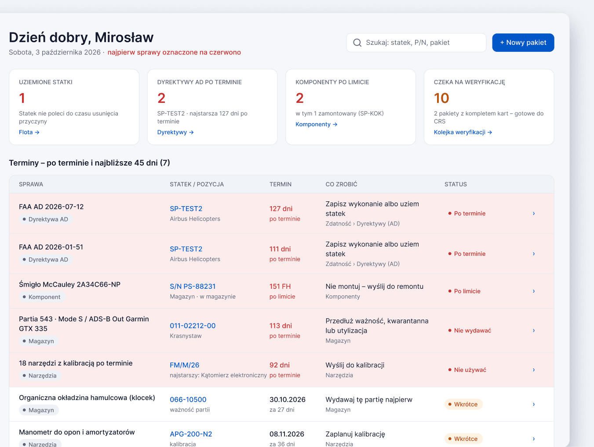This screenshot has height=447, width=594.
Task: Click the magnifier icon in search box
Action: [357, 43]
